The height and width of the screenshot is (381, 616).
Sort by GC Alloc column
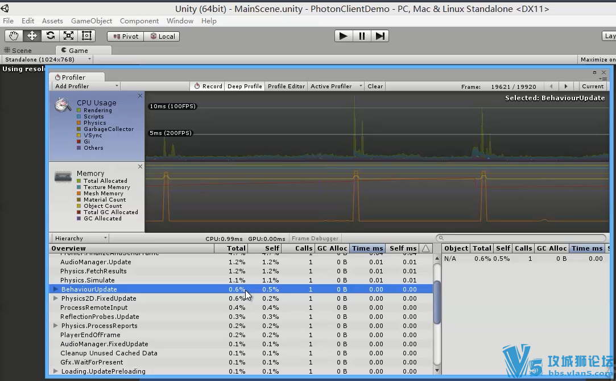tap(332, 248)
